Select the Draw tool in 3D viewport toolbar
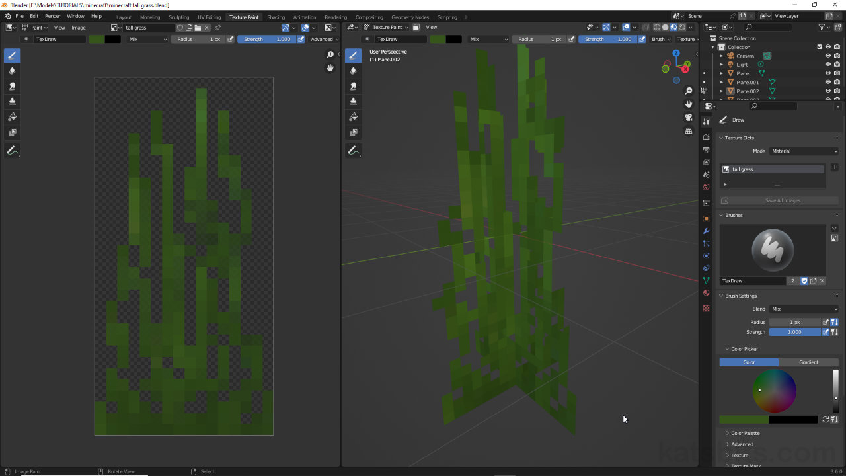846x476 pixels. tap(353, 56)
